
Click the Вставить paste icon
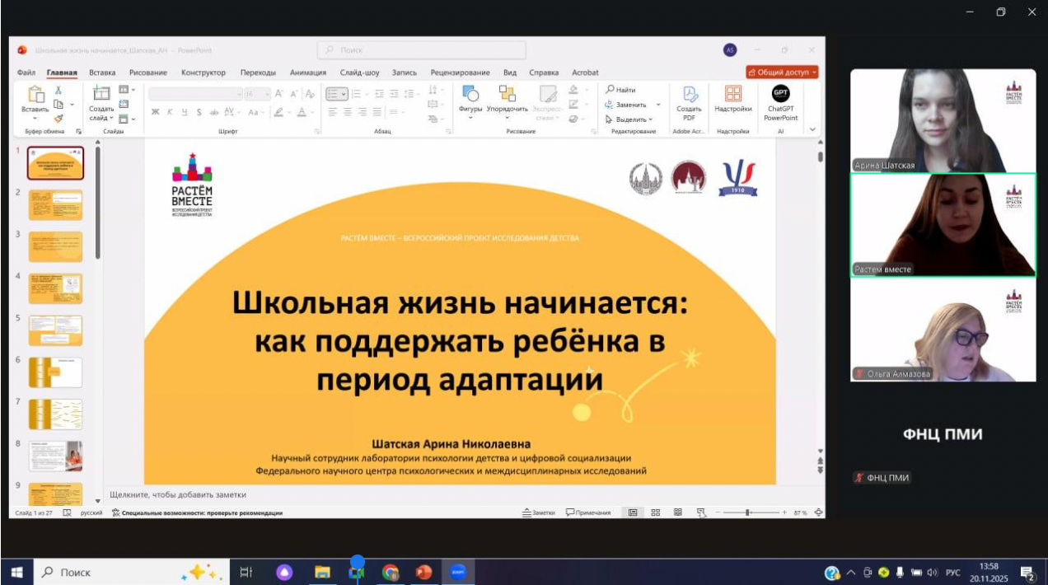click(x=35, y=95)
